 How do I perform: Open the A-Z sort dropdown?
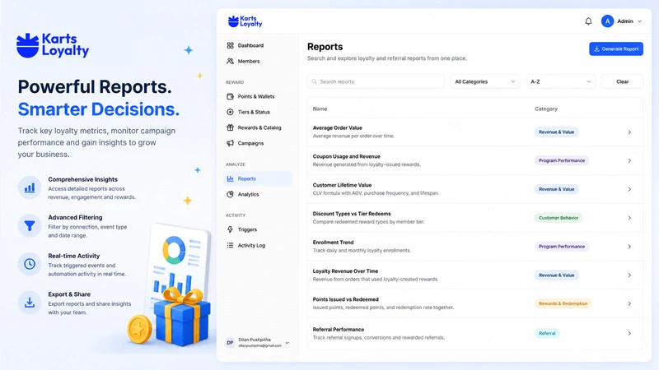tap(561, 81)
